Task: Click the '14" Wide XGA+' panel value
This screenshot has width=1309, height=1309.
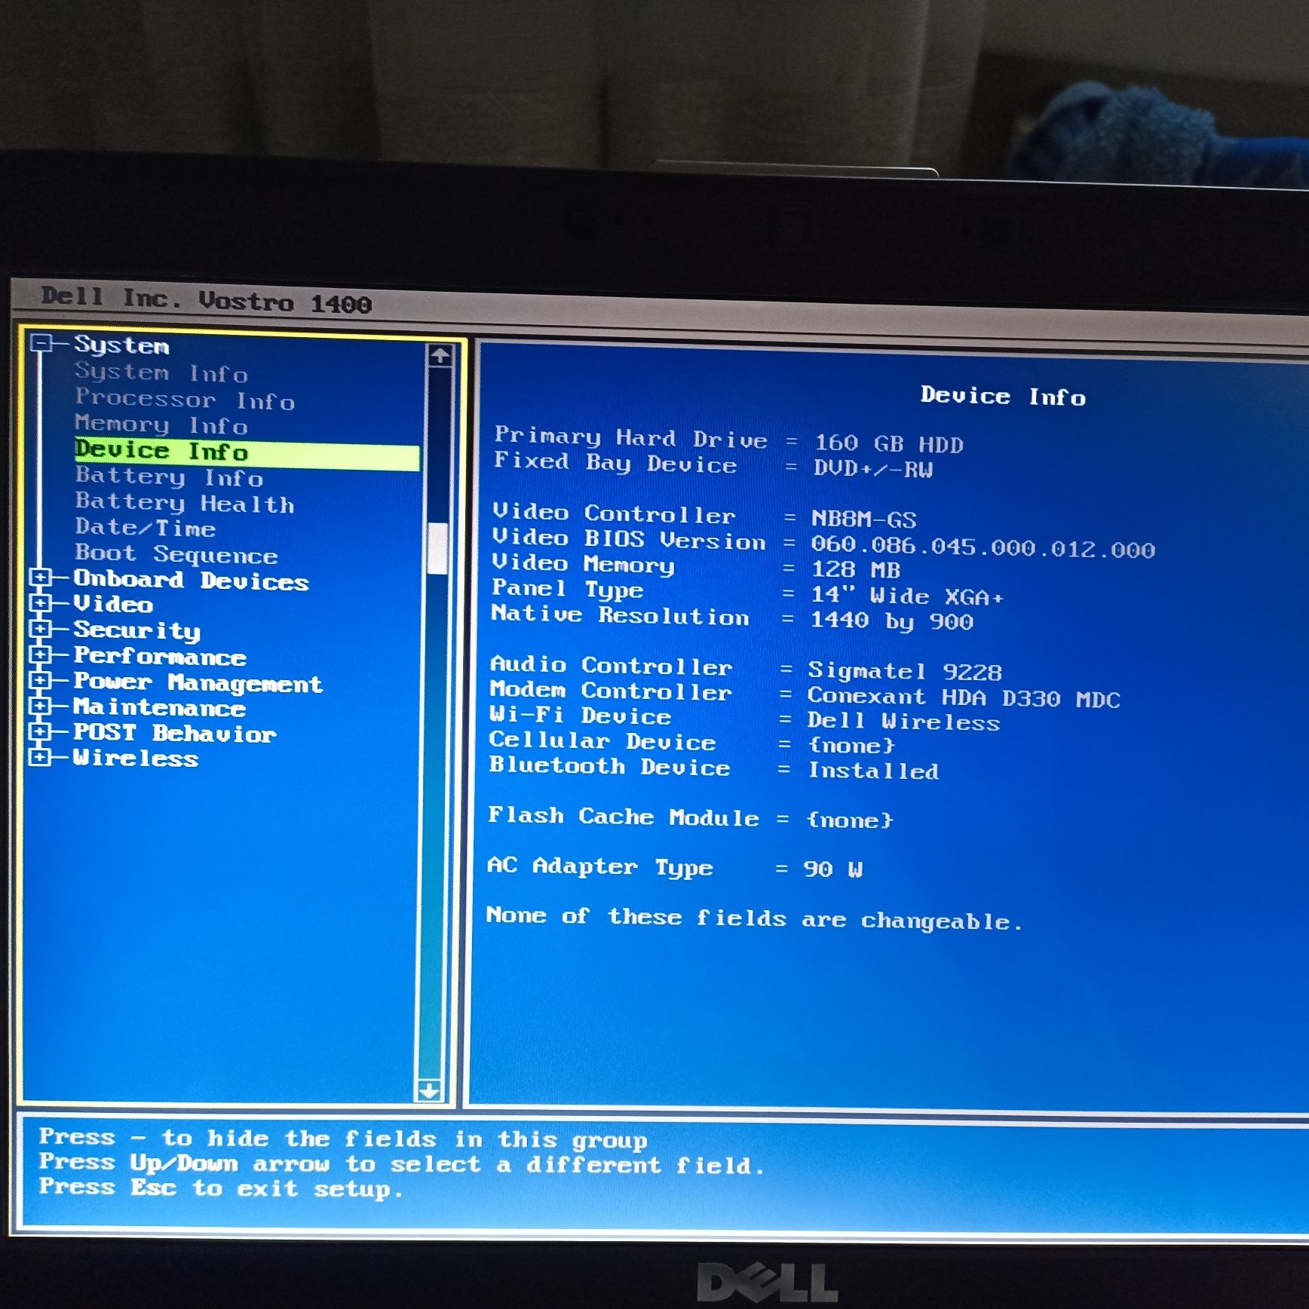Action: [x=907, y=596]
